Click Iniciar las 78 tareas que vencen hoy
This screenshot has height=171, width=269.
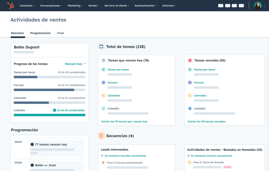(124, 121)
